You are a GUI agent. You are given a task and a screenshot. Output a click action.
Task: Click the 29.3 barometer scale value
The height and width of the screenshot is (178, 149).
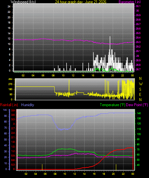pos(138,42)
